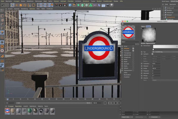Open render settings clapperboard gear icon
Viewport: 178px width, 119px height.
tap(65, 5)
